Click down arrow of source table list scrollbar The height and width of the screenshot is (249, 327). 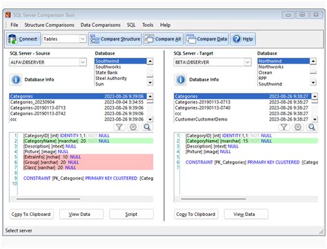pyautogui.click(x=150, y=119)
